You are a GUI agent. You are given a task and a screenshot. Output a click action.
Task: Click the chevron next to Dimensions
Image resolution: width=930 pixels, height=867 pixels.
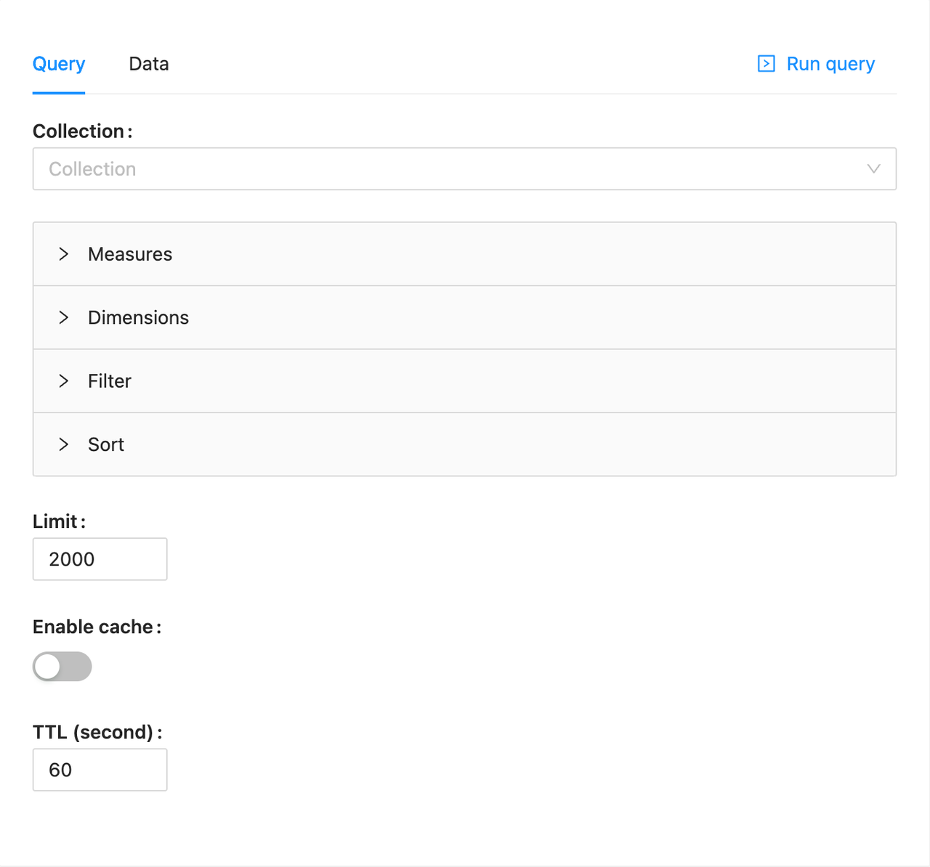[x=64, y=317]
